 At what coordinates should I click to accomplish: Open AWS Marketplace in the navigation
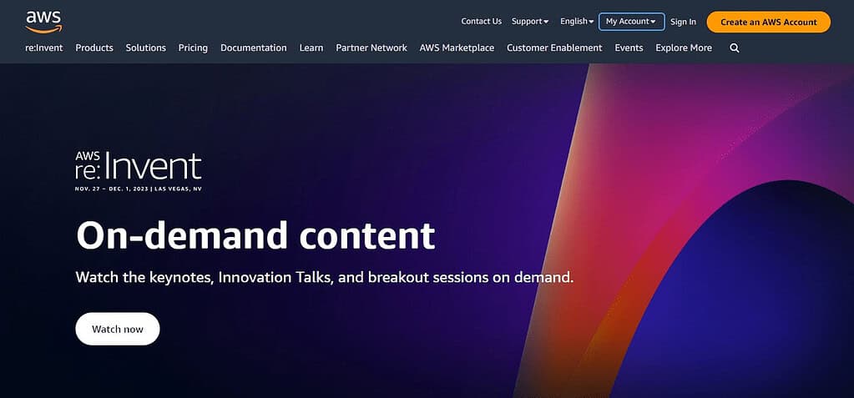click(x=457, y=48)
